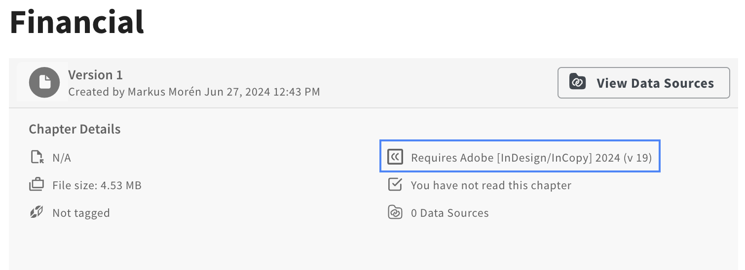The image size is (745, 270).
Task: Click the data sources folder icon in the button
Action: coord(577,83)
